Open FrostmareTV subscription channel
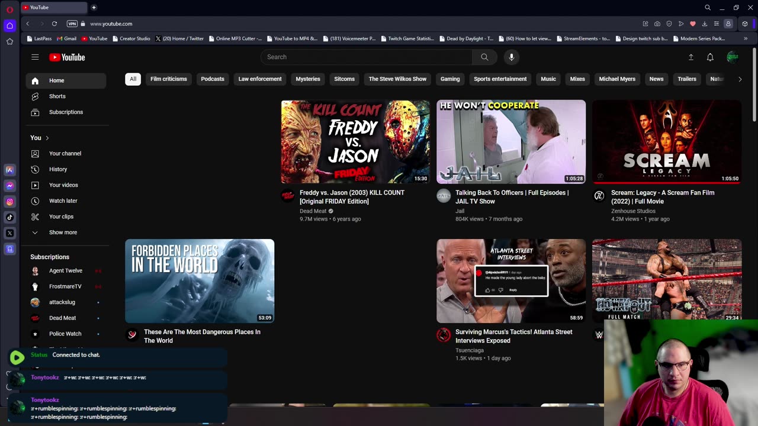This screenshot has height=426, width=758. pyautogui.click(x=66, y=286)
